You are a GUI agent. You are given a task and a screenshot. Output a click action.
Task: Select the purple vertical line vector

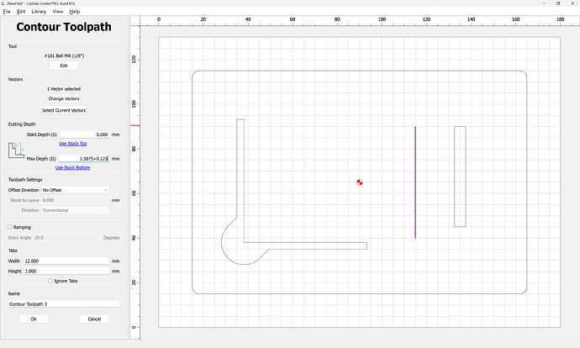click(x=415, y=182)
